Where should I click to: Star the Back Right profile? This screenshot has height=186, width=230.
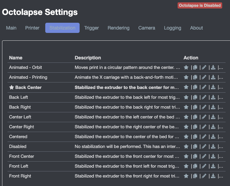[x=186, y=107]
